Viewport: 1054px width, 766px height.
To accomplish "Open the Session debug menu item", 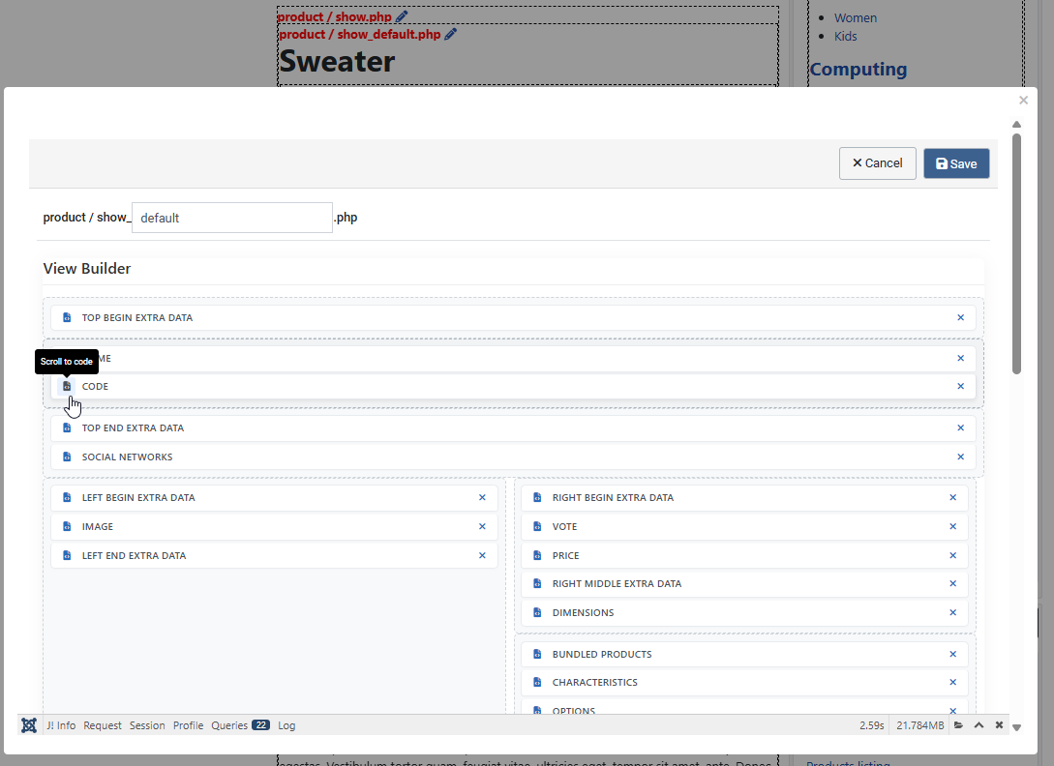I will click(147, 725).
